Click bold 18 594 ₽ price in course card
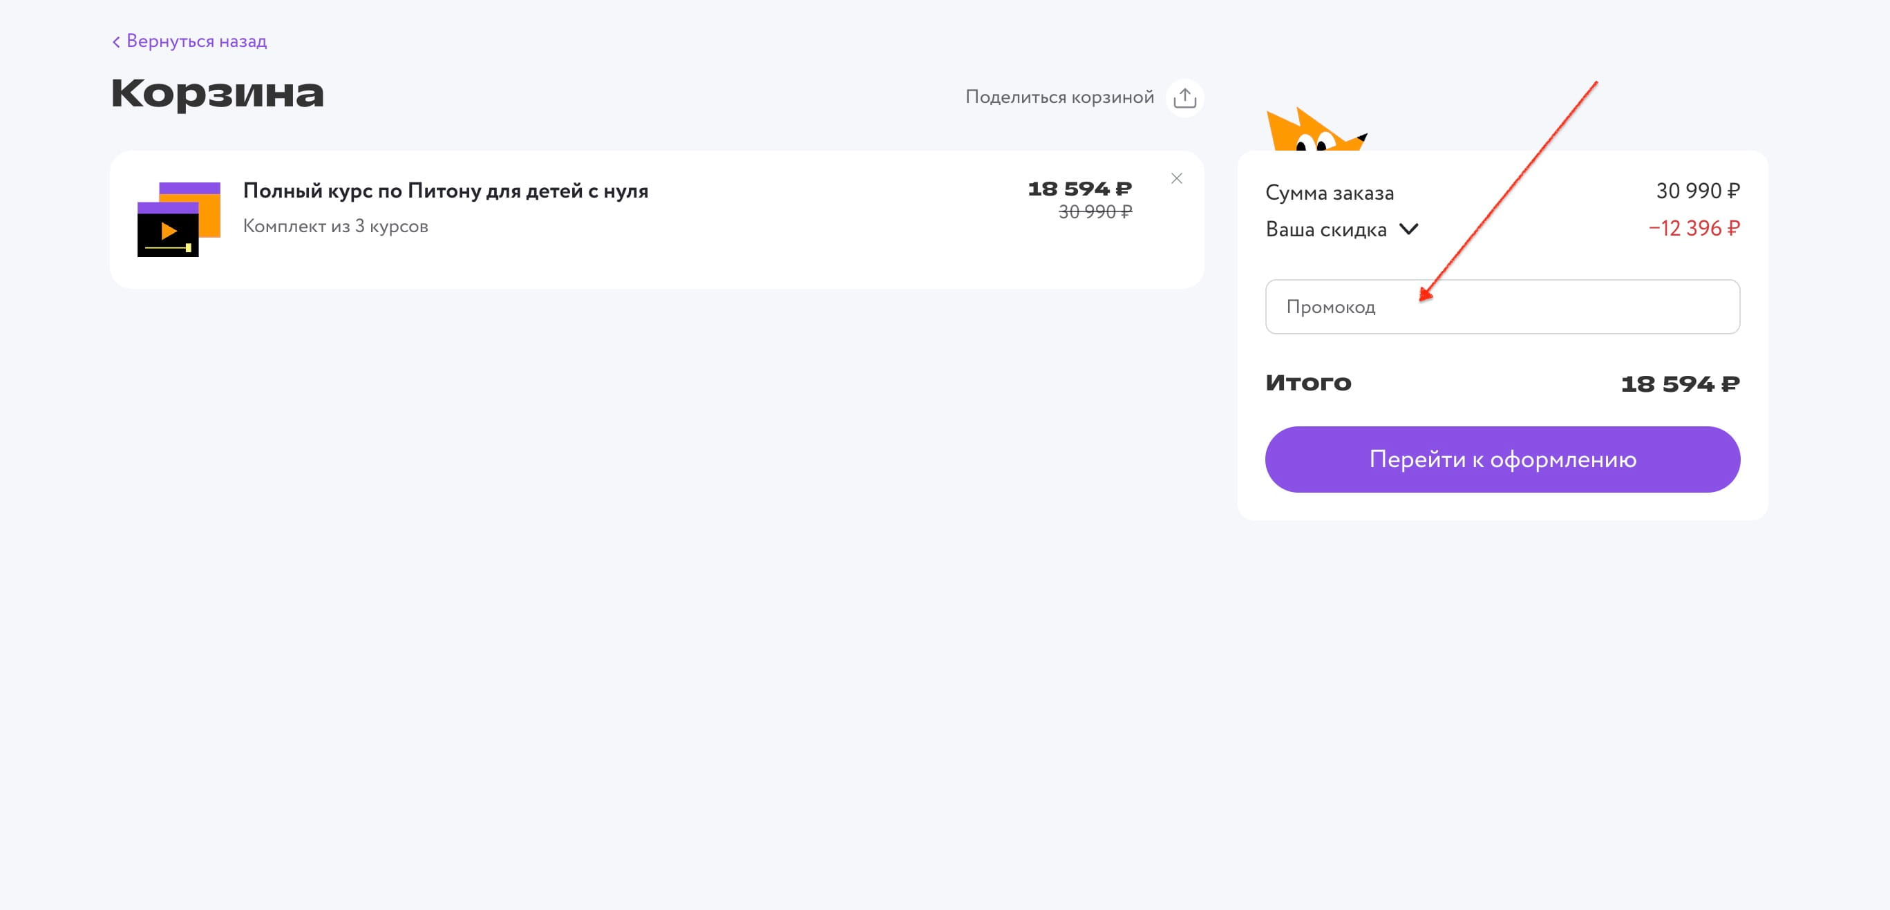Screen dimensions: 1890x910 [x=1079, y=189]
